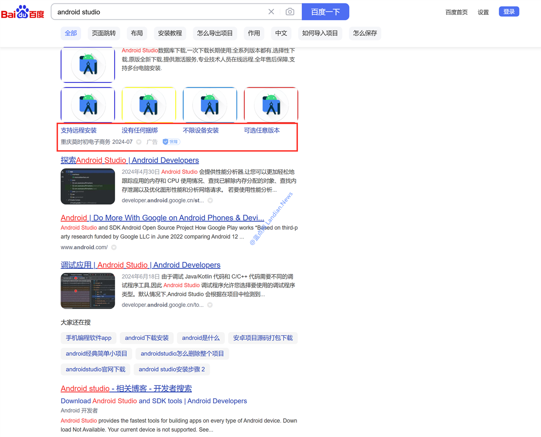Open 百度首页 link
The image size is (541, 437).
point(456,12)
